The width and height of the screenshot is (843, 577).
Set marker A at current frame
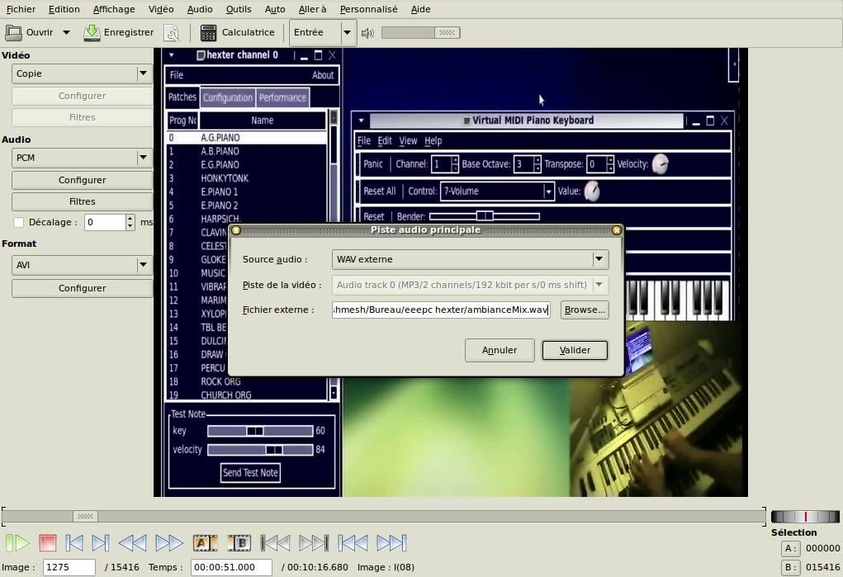(204, 542)
